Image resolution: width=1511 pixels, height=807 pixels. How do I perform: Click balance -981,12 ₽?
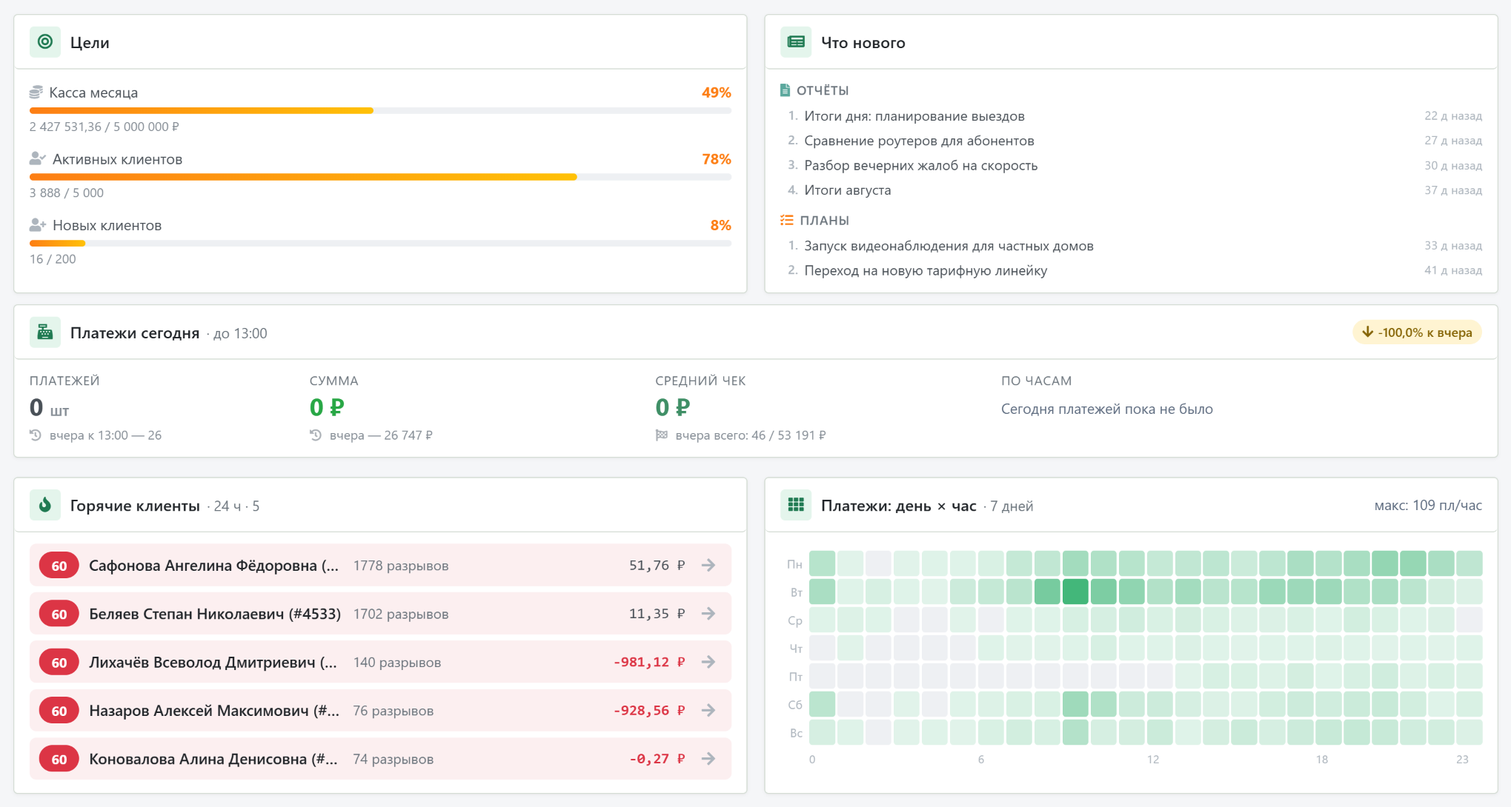click(x=649, y=662)
